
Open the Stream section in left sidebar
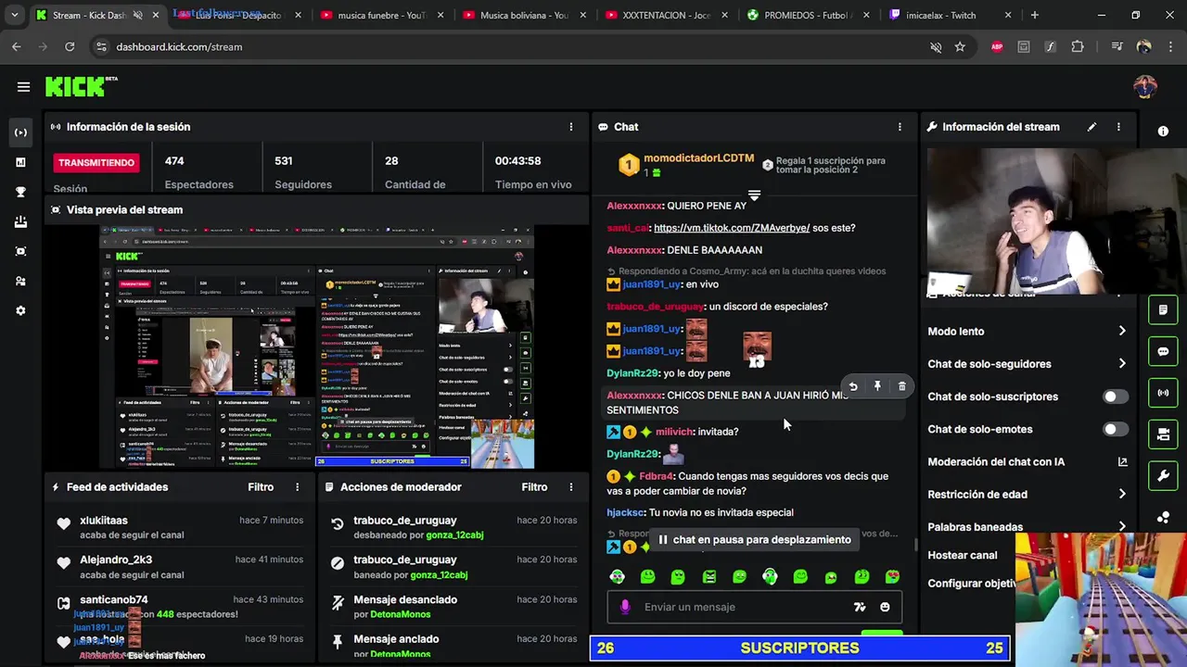20,132
